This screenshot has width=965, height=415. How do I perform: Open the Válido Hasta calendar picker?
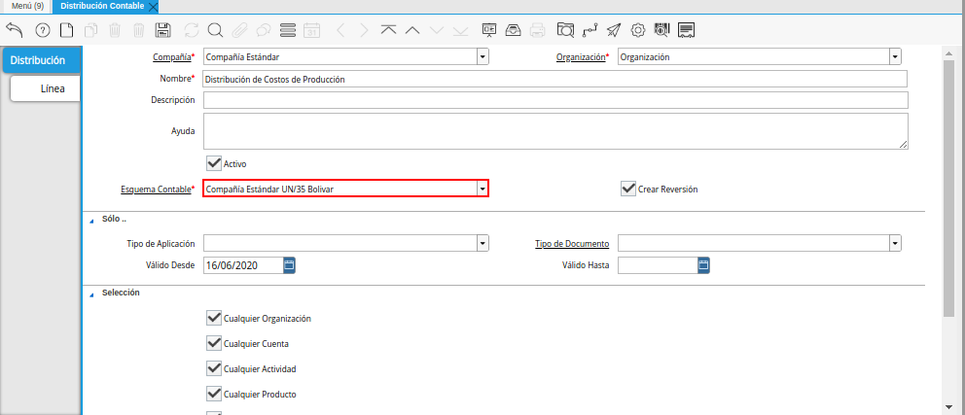pyautogui.click(x=704, y=265)
